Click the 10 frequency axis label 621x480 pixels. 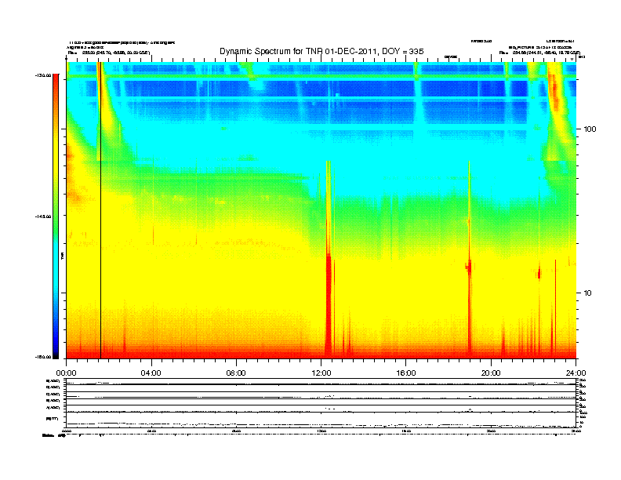click(587, 293)
